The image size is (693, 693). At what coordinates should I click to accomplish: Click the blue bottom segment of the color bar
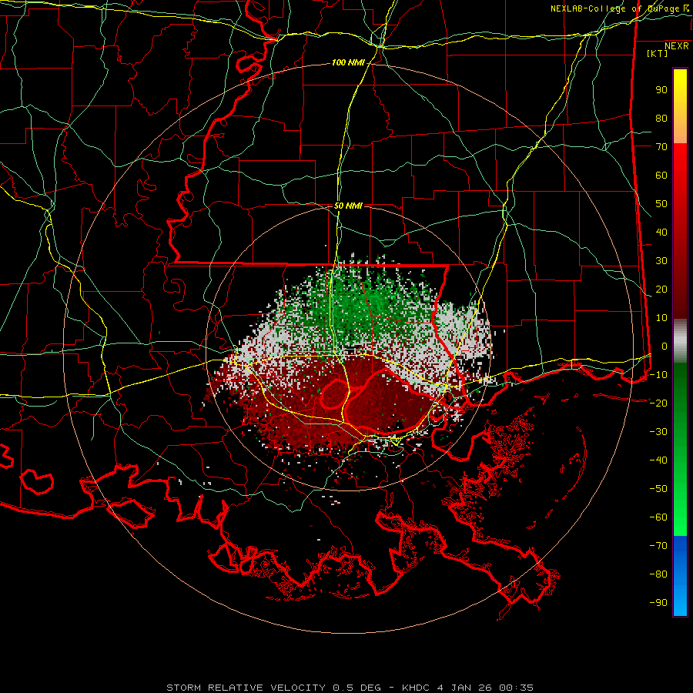click(x=680, y=576)
